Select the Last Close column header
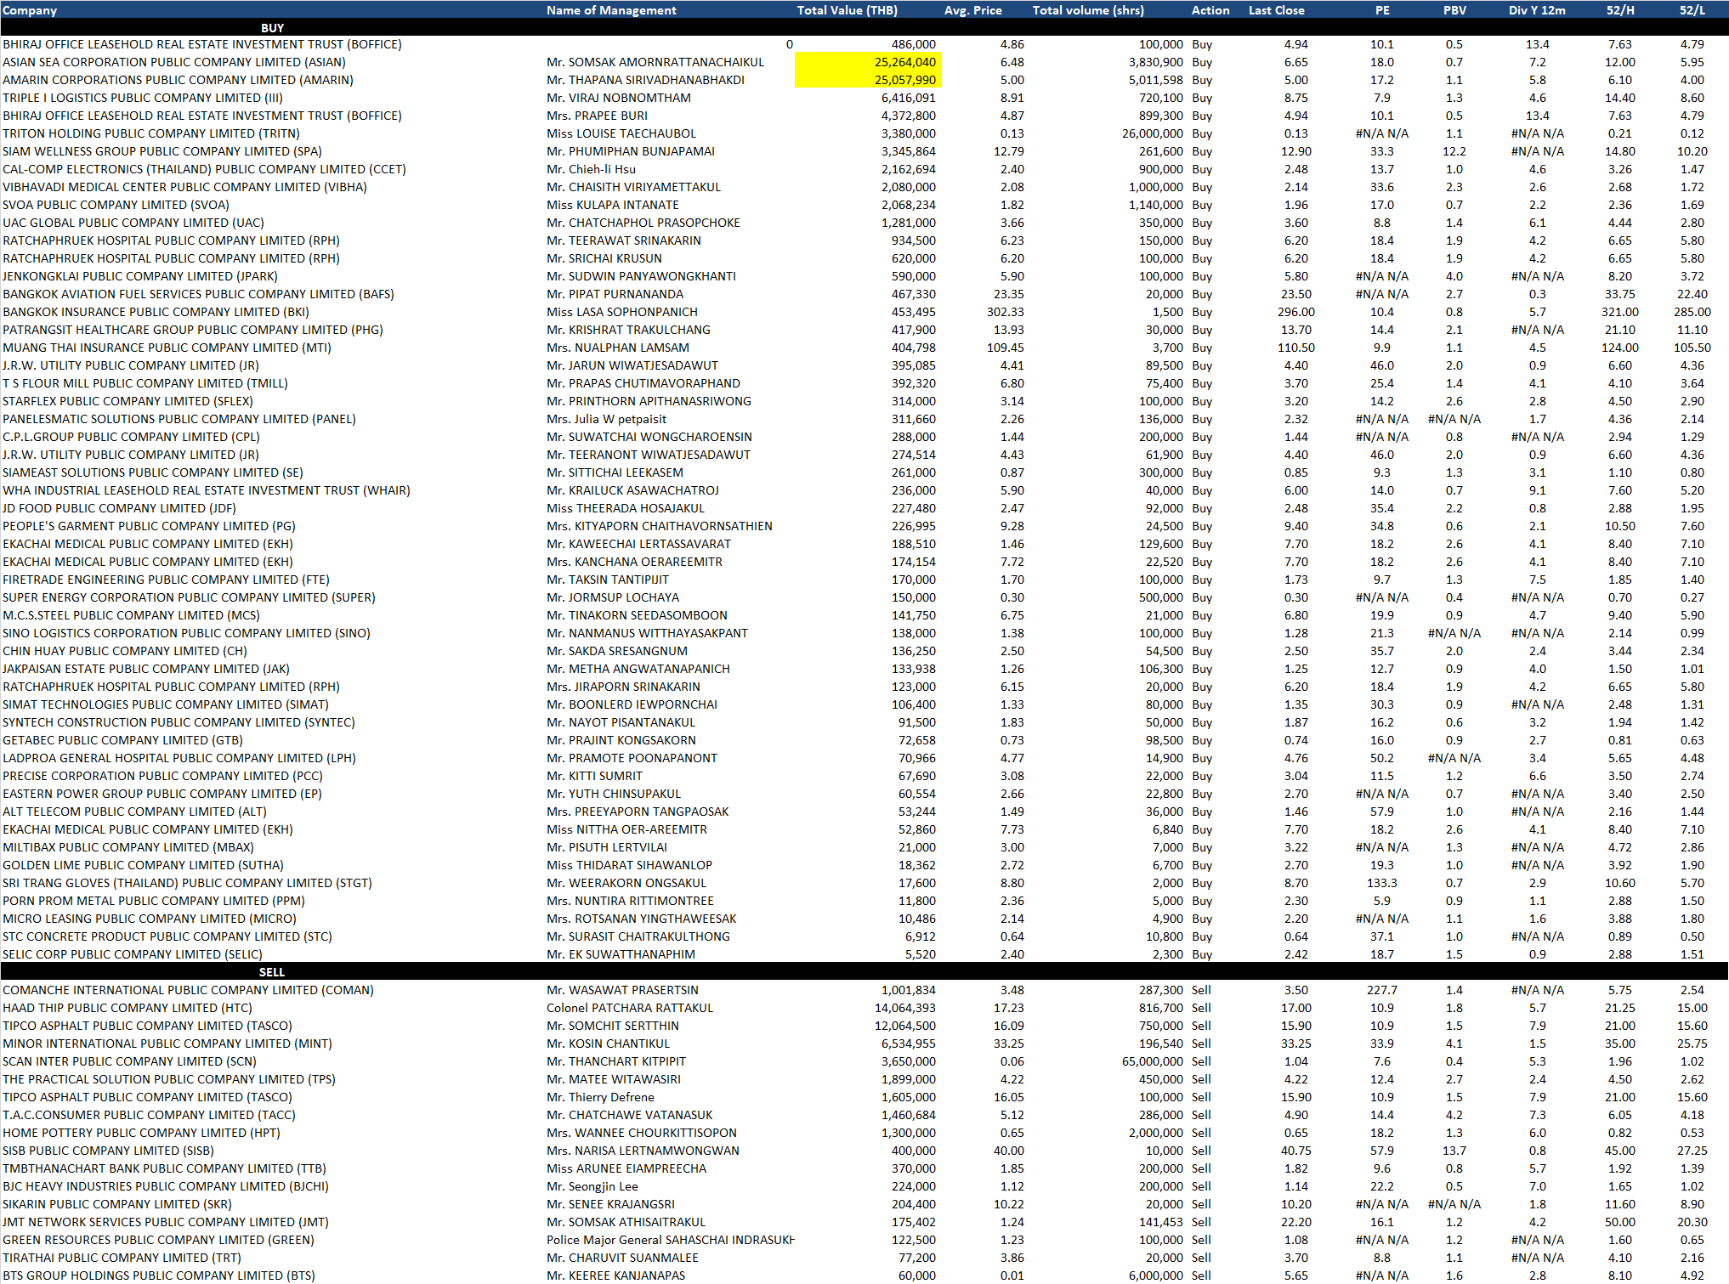Viewport: 1729px width, 1284px height. coord(1276,10)
